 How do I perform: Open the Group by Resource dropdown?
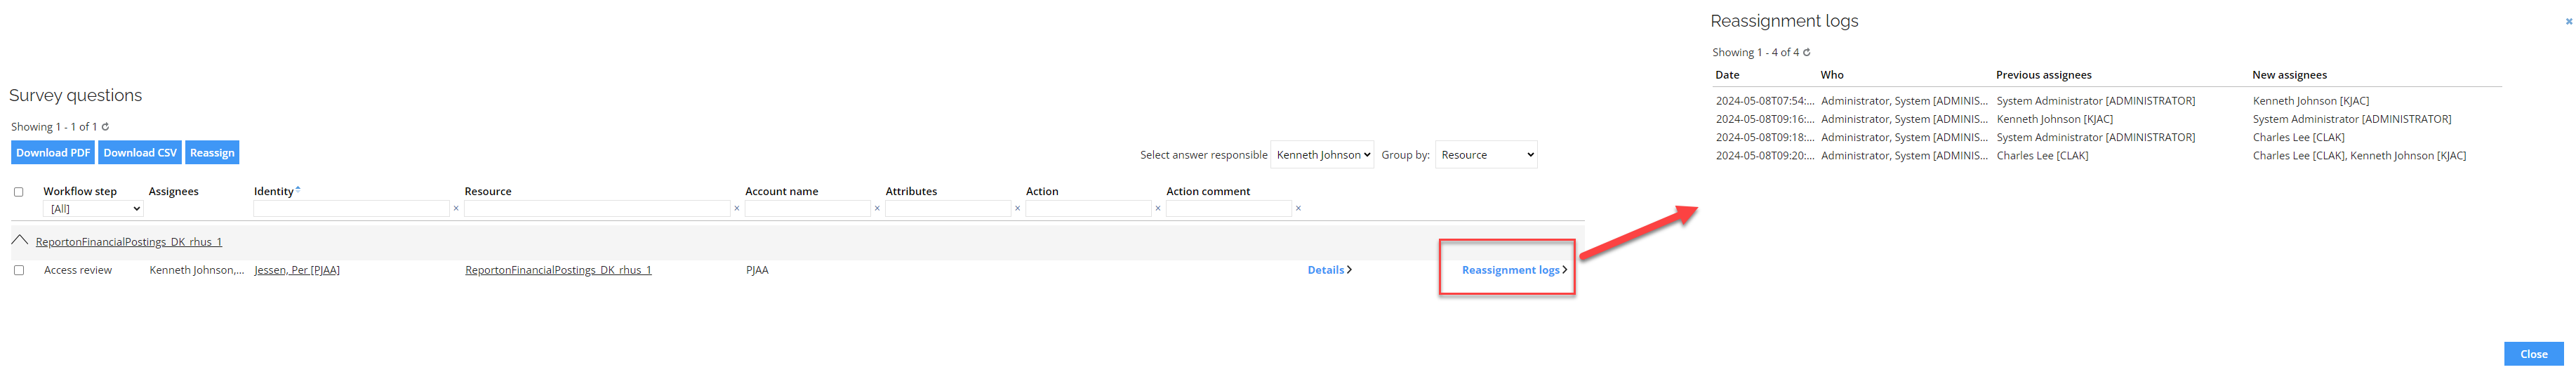[1485, 155]
